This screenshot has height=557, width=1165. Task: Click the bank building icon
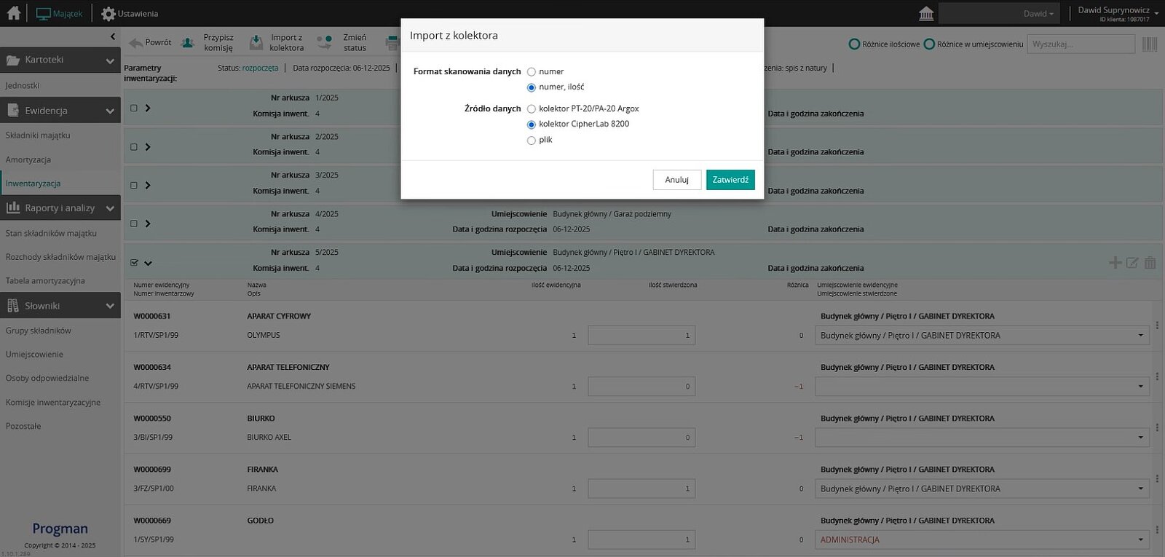(926, 14)
